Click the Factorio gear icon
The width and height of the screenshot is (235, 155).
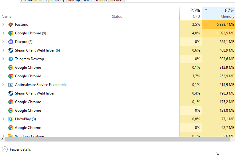tap(11, 25)
